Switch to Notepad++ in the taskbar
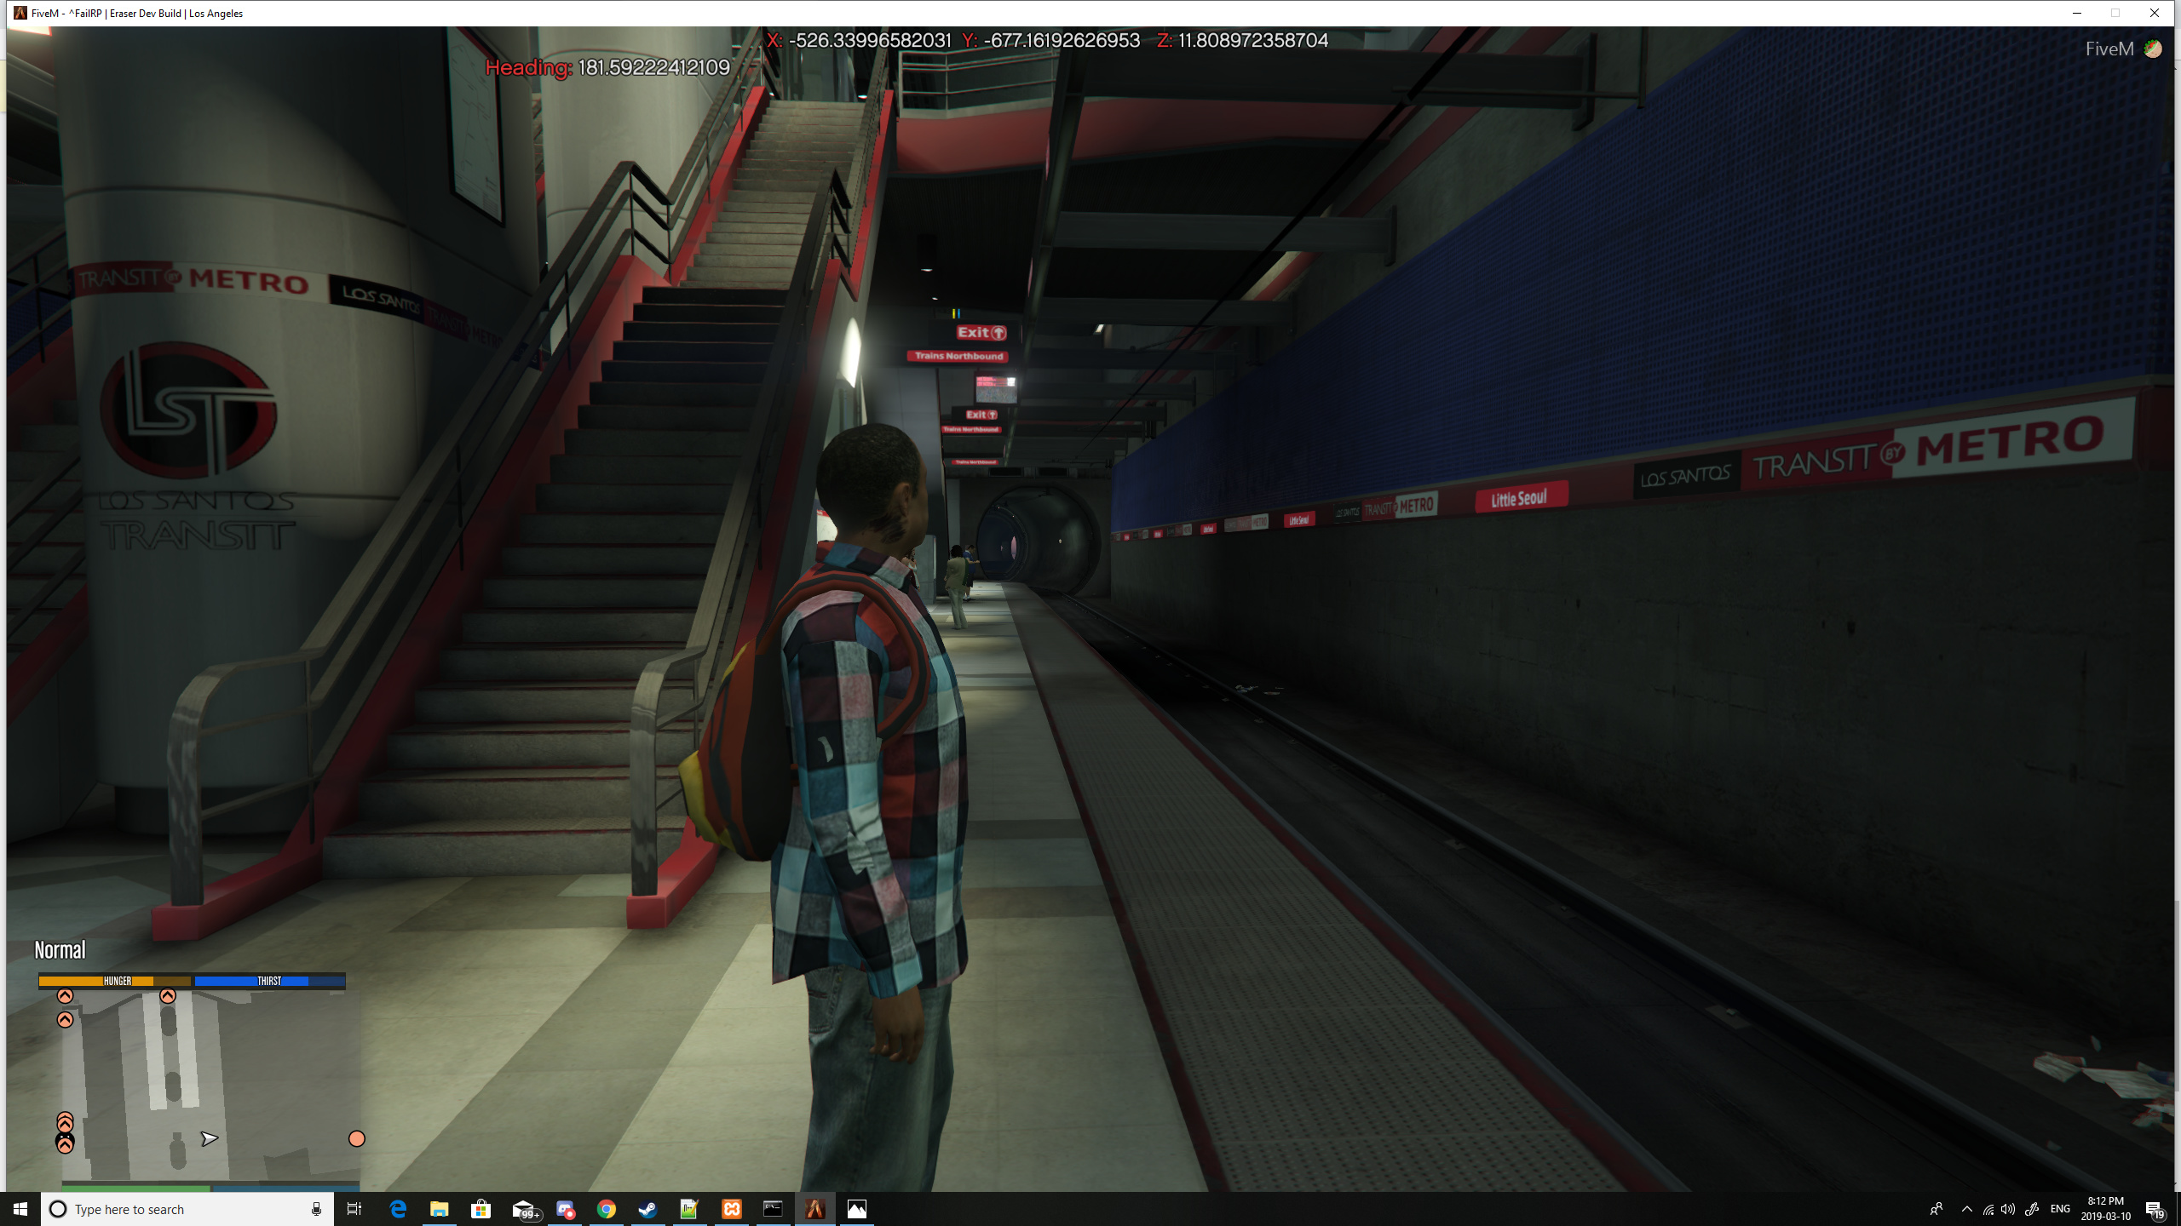 (689, 1209)
